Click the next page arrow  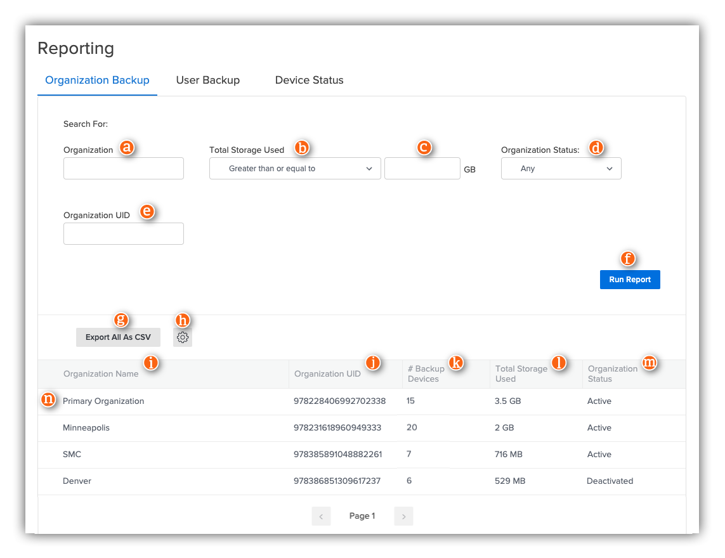[403, 516]
